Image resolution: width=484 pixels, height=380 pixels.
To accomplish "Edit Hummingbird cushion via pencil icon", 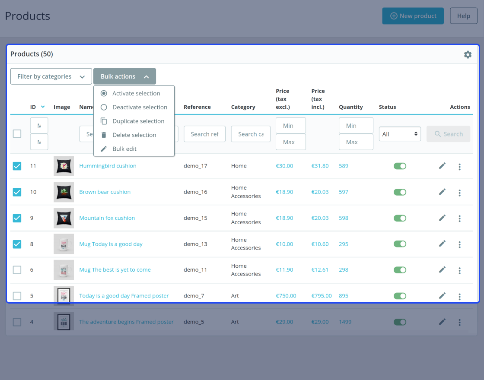I will pyautogui.click(x=442, y=166).
